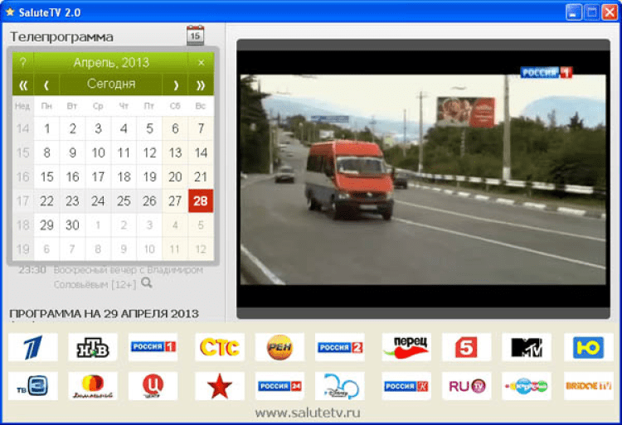Click the Апрель, 2013 month title
622x425 pixels.
tap(111, 63)
